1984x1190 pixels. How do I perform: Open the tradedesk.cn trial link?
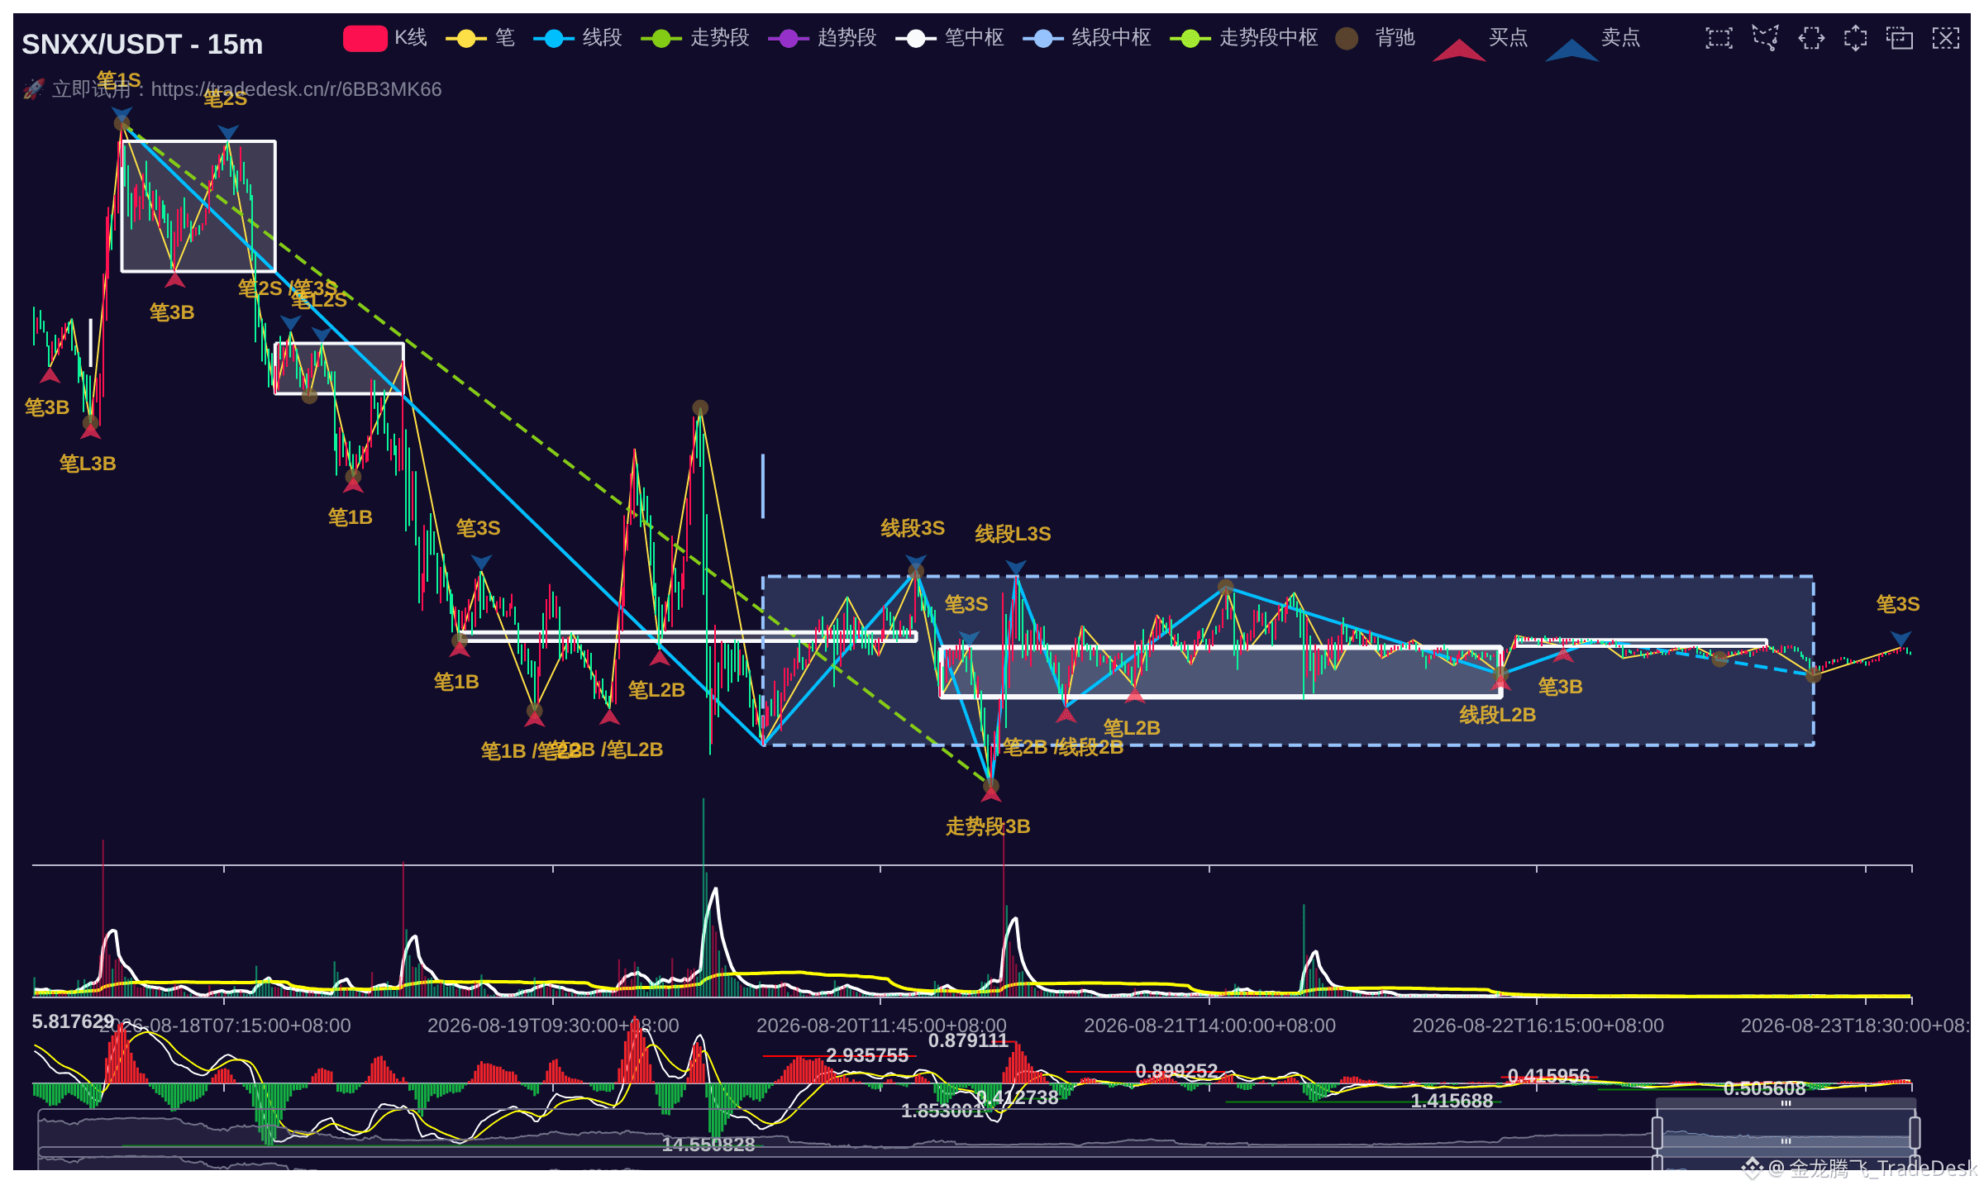pos(296,89)
